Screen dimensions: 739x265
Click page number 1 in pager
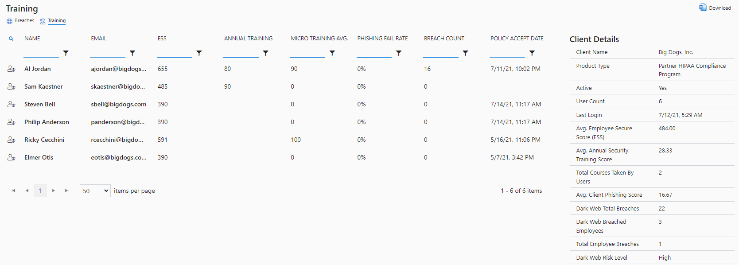(40, 191)
